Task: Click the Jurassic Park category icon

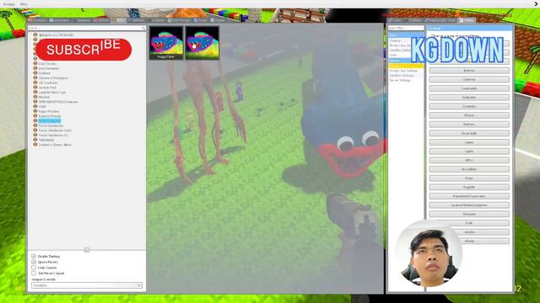Action: (35, 88)
